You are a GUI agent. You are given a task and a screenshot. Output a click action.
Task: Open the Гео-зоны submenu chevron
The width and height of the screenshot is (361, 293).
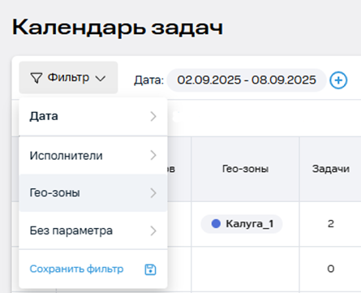tap(153, 193)
